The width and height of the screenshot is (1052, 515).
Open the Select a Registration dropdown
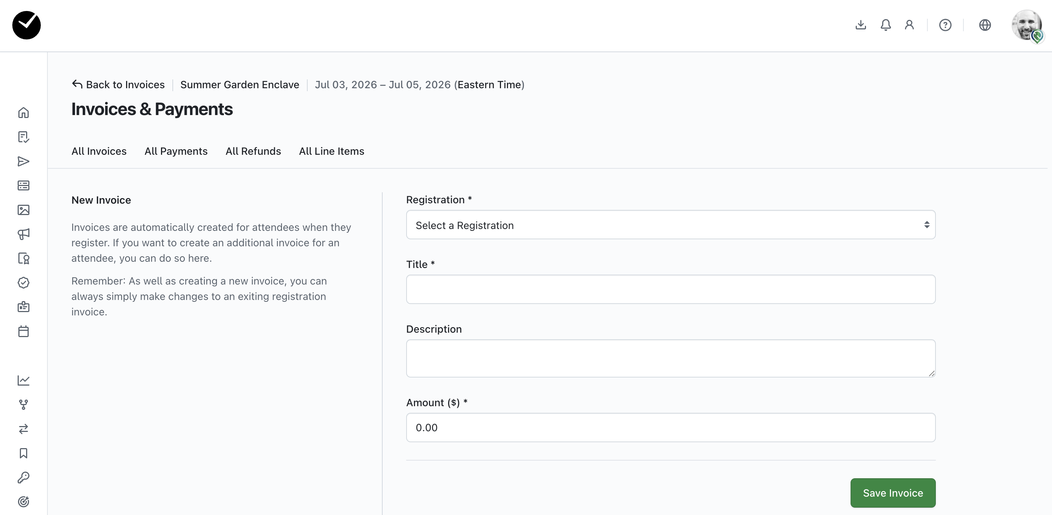(x=670, y=225)
